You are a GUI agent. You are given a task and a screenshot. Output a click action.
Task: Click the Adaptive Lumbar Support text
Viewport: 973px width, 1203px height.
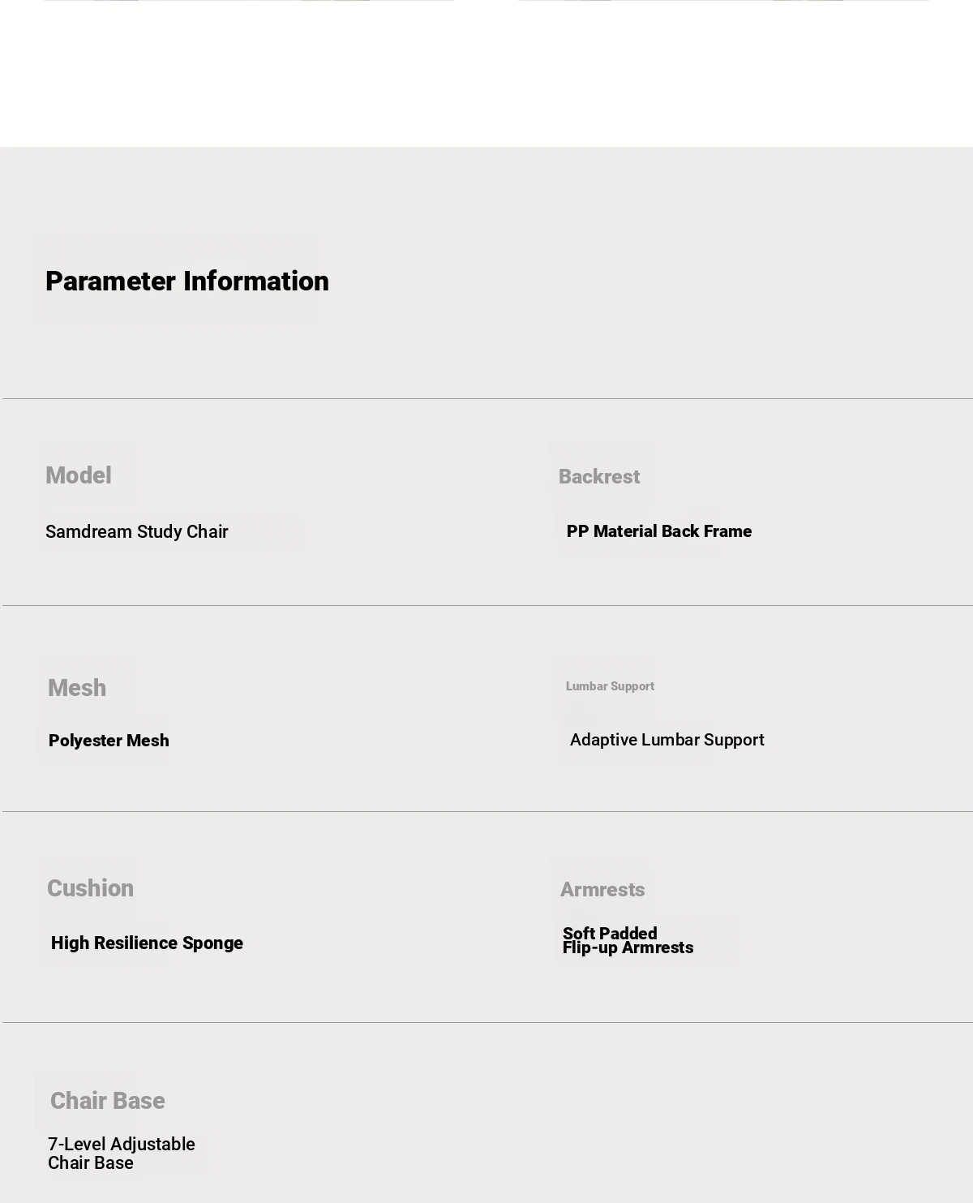[x=667, y=740]
